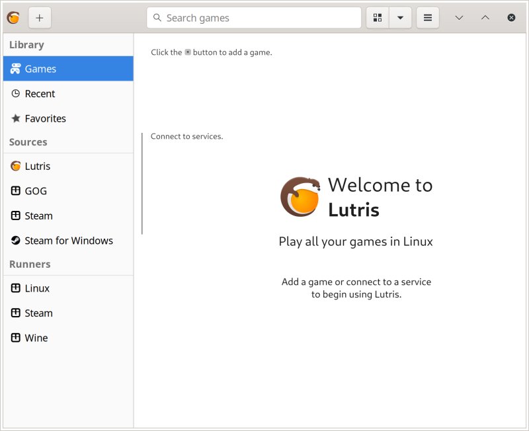Open the hamburger menu
Image resolution: width=529 pixels, height=431 pixels.
(x=428, y=18)
